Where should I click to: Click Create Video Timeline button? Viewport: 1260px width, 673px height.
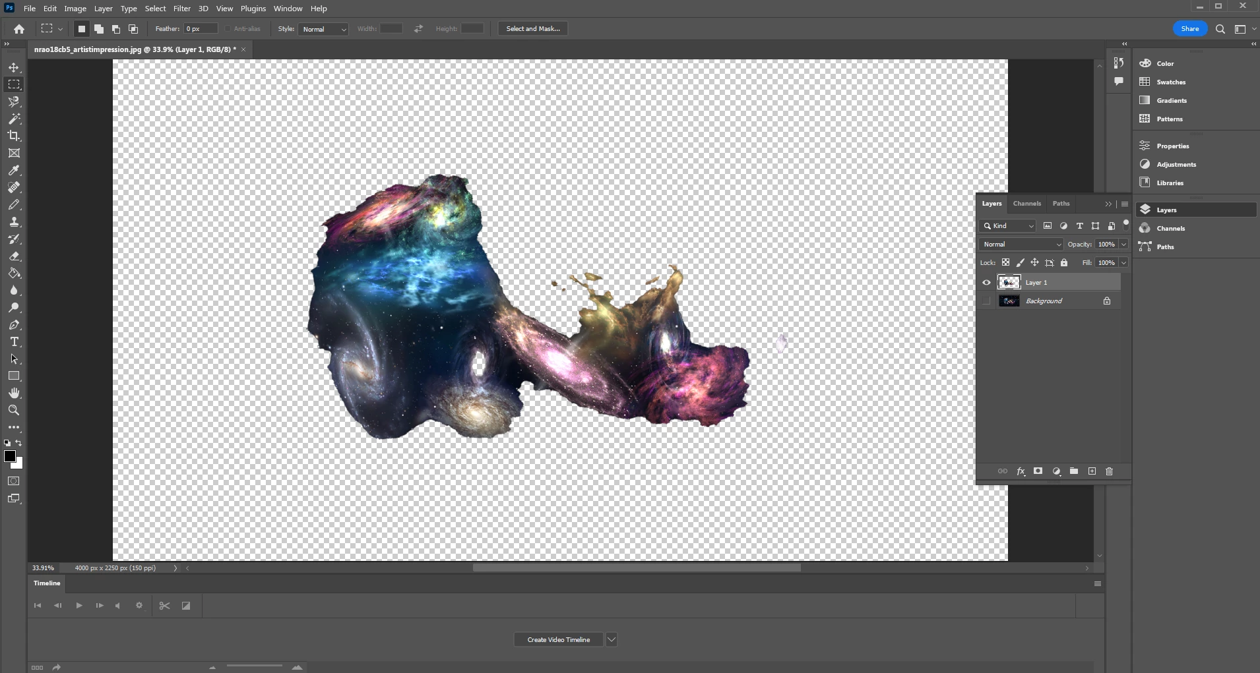(x=558, y=639)
